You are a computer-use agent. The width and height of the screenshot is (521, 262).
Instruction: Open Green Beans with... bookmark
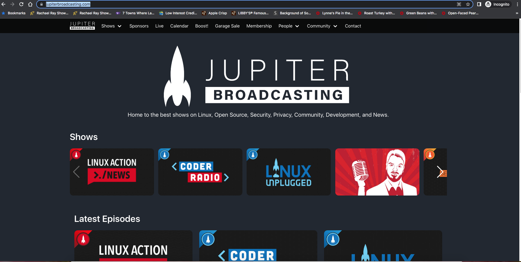pos(418,13)
